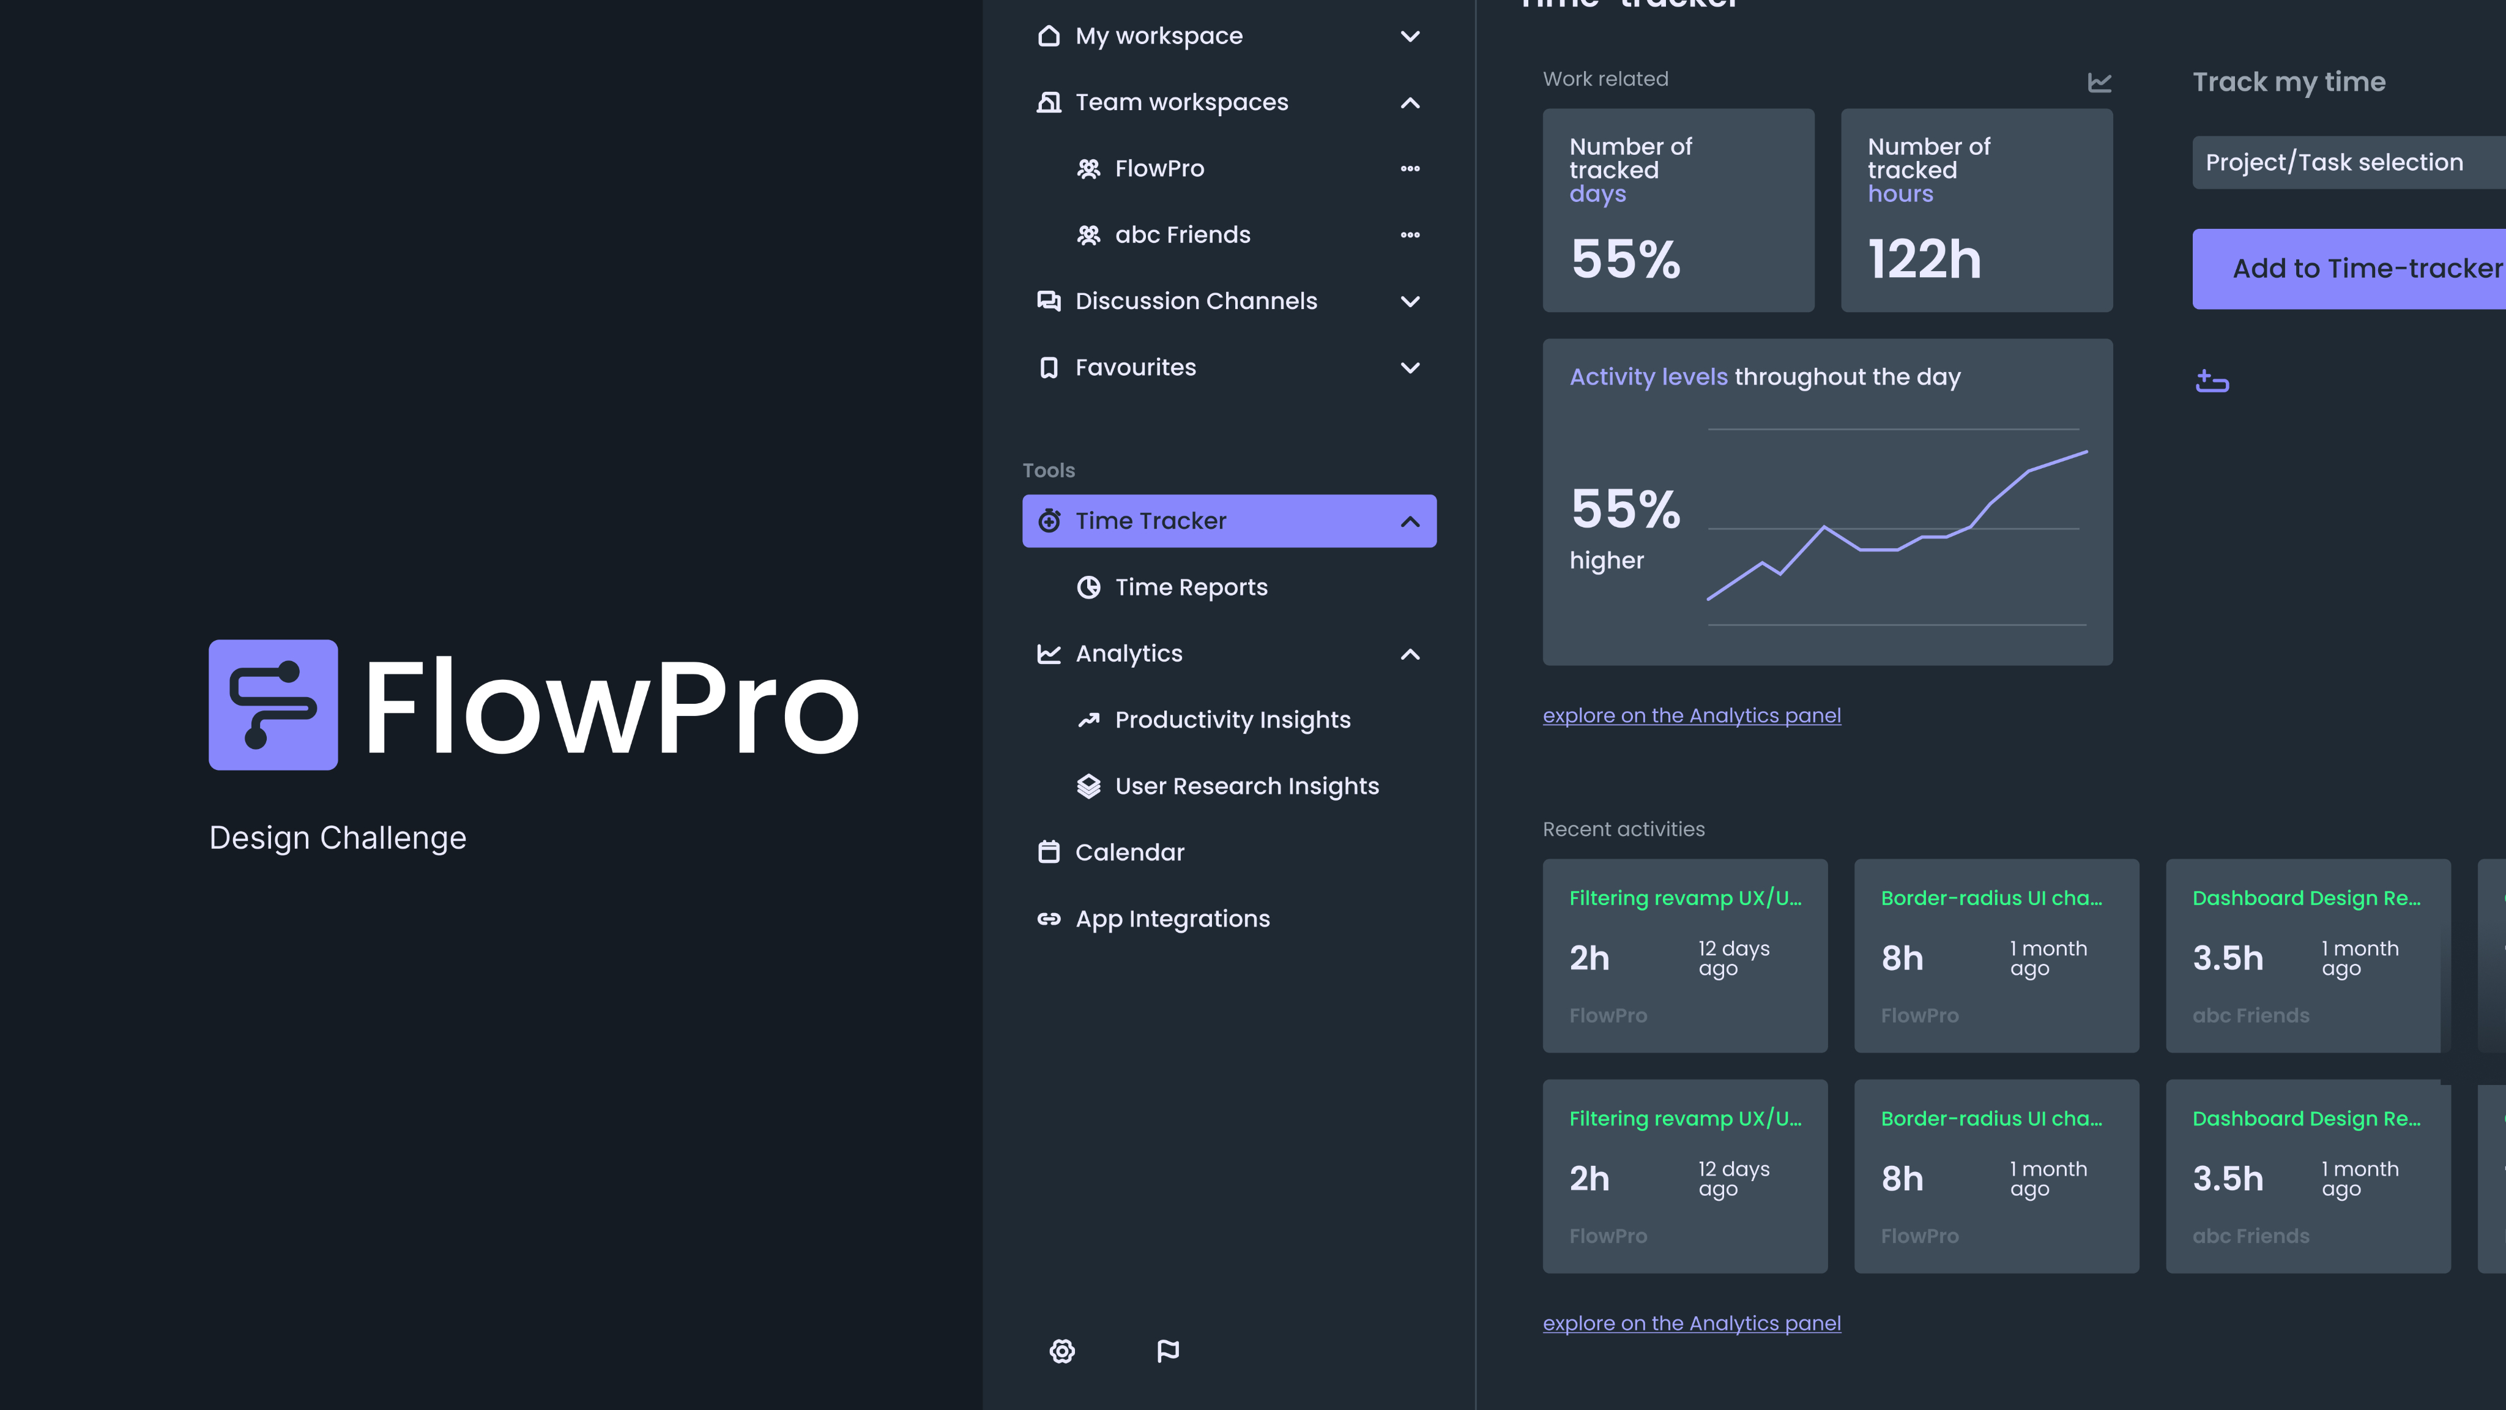
Task: Open settings gear icon in sidebar footer
Action: 1062,1351
